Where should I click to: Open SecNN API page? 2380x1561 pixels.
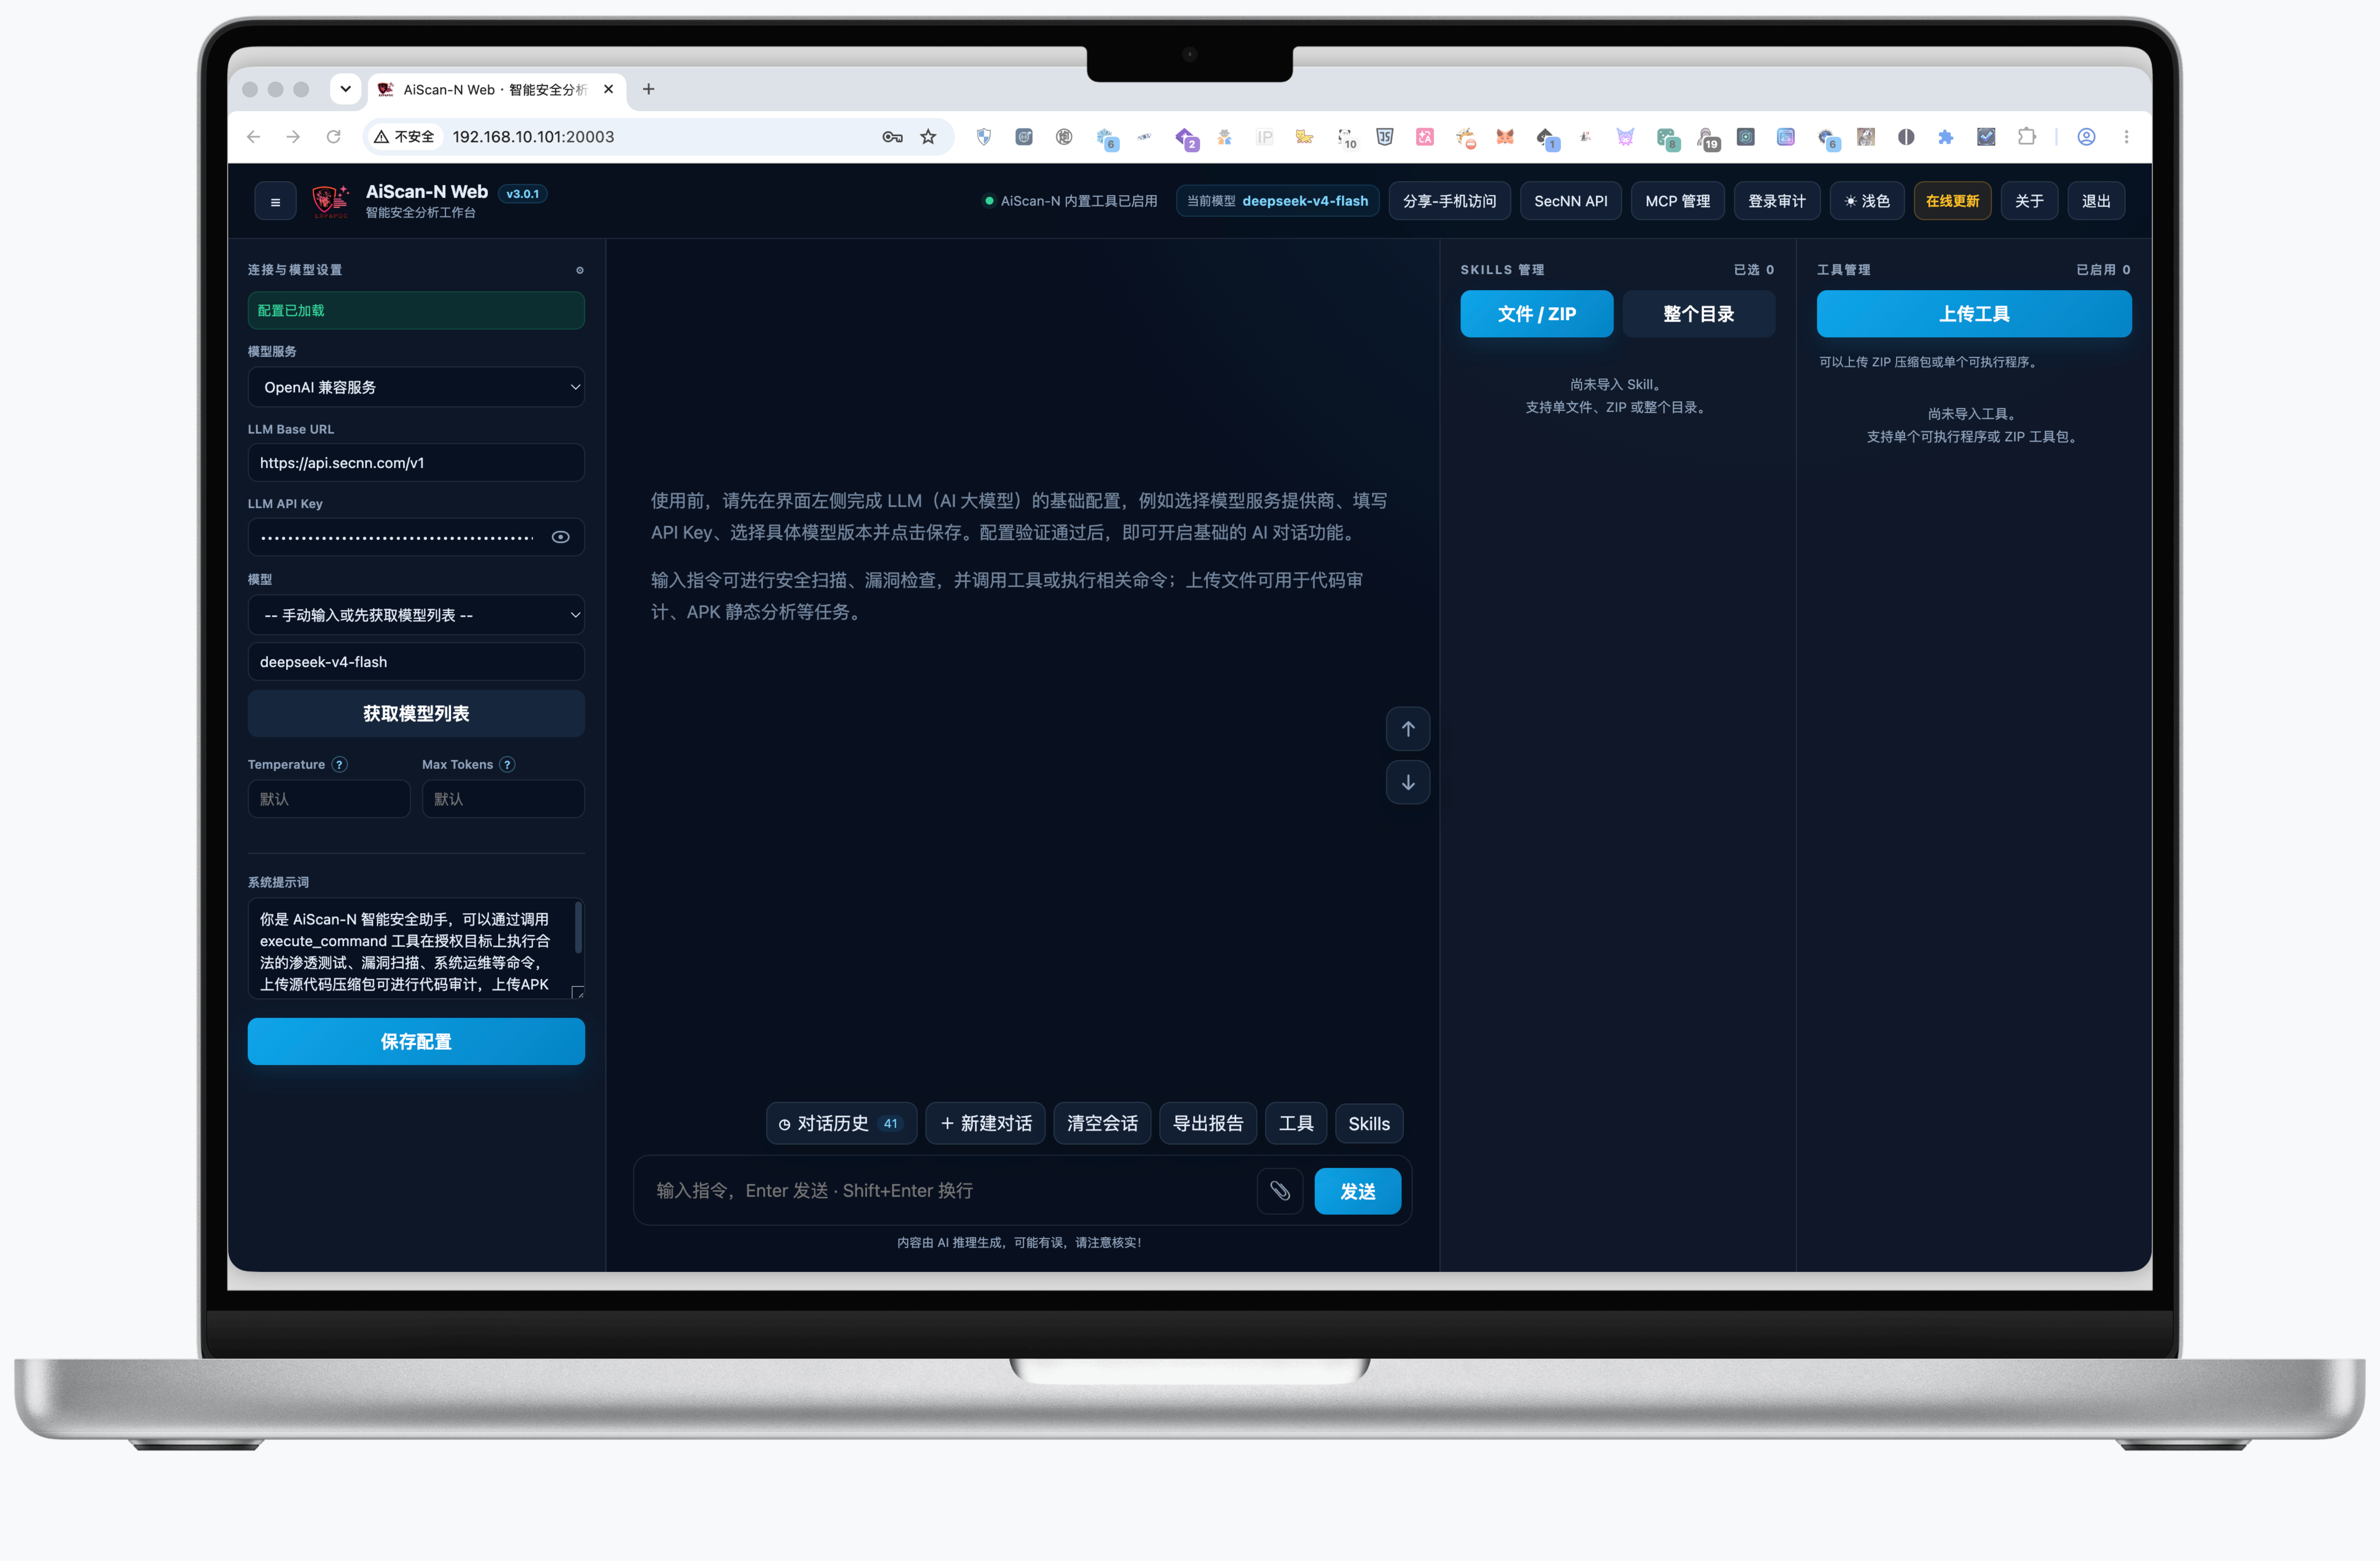click(x=1570, y=201)
